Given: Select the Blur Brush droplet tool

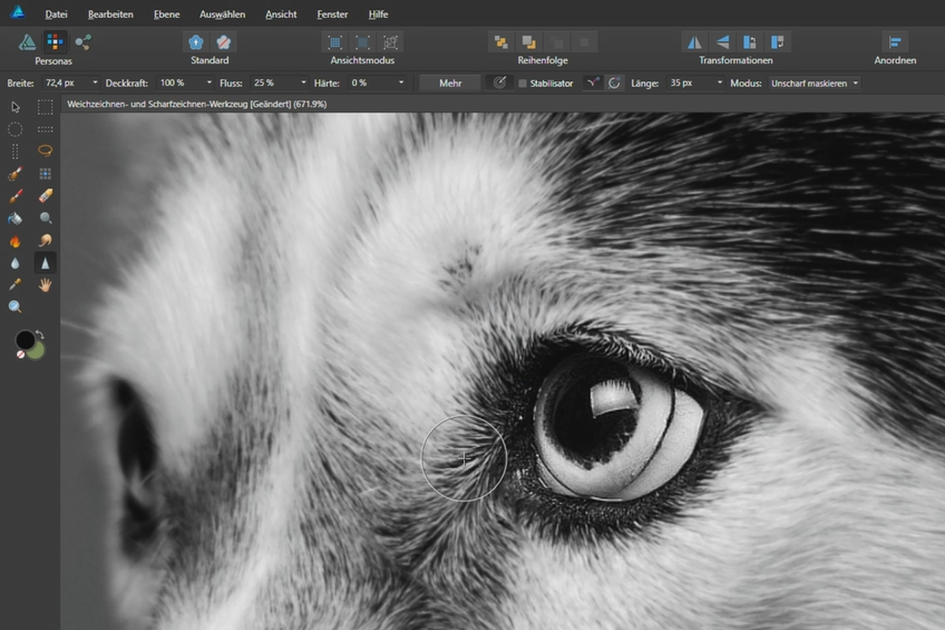Looking at the screenshot, I should click(15, 263).
